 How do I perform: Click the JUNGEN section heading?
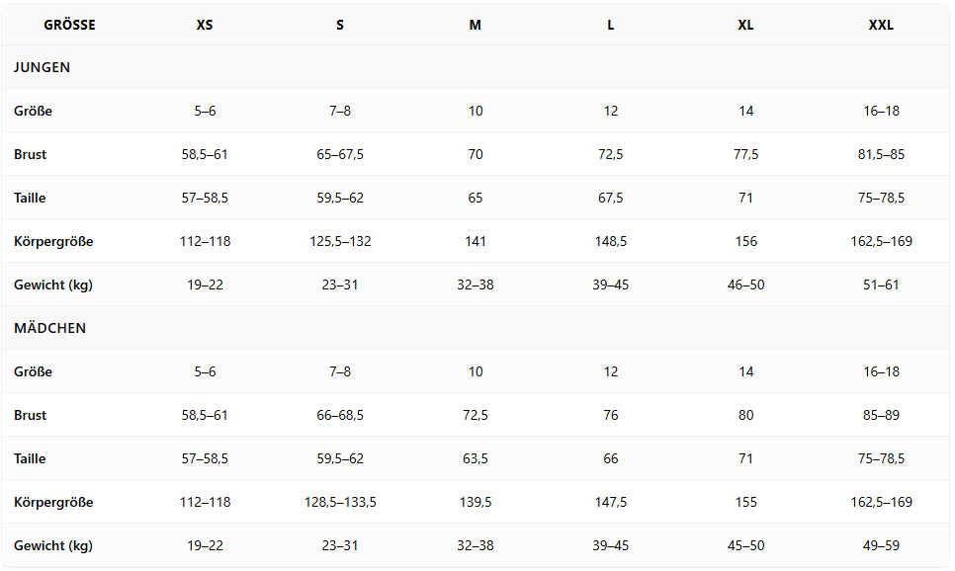(x=42, y=68)
